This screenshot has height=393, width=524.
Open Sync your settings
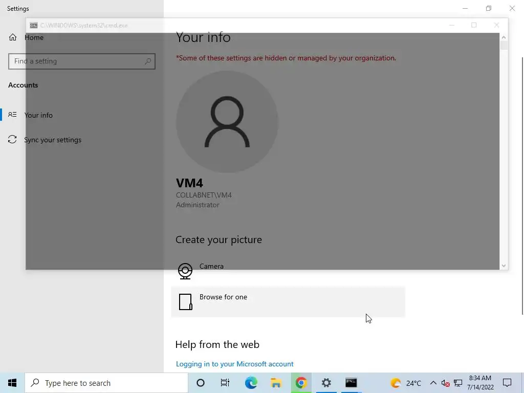pos(53,140)
